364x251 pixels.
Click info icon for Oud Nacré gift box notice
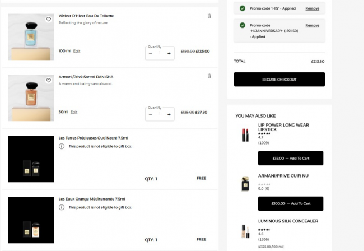(62, 146)
